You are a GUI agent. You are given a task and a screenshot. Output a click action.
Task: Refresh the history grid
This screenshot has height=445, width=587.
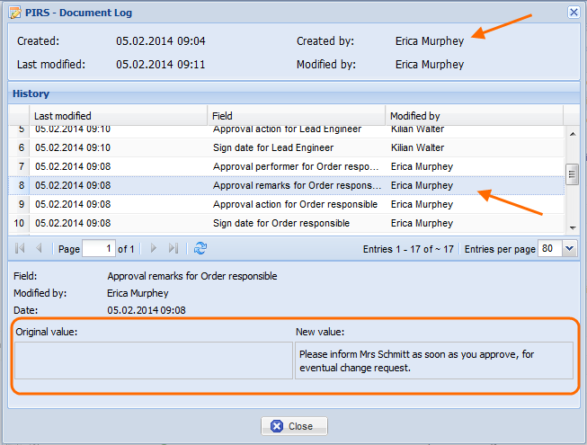[x=200, y=248]
